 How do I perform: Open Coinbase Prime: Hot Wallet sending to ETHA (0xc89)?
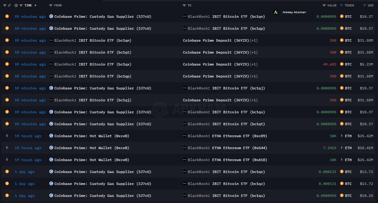tap(92, 136)
